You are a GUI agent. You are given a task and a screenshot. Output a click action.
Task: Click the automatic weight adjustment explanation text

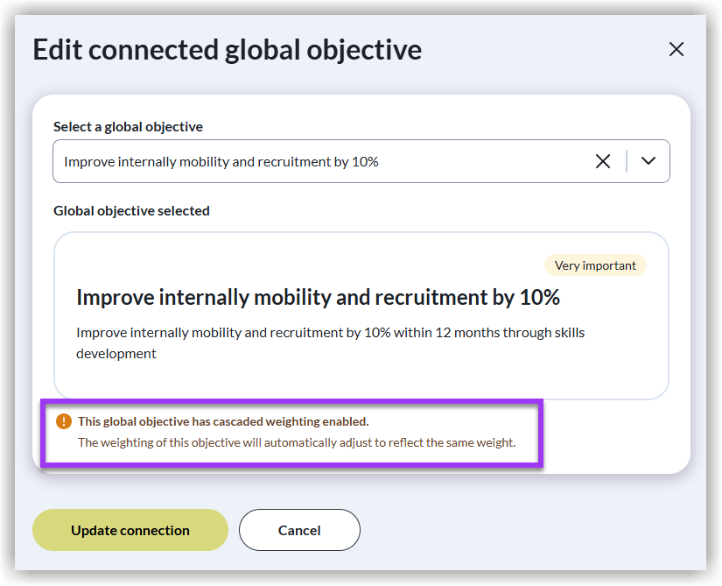(x=297, y=442)
